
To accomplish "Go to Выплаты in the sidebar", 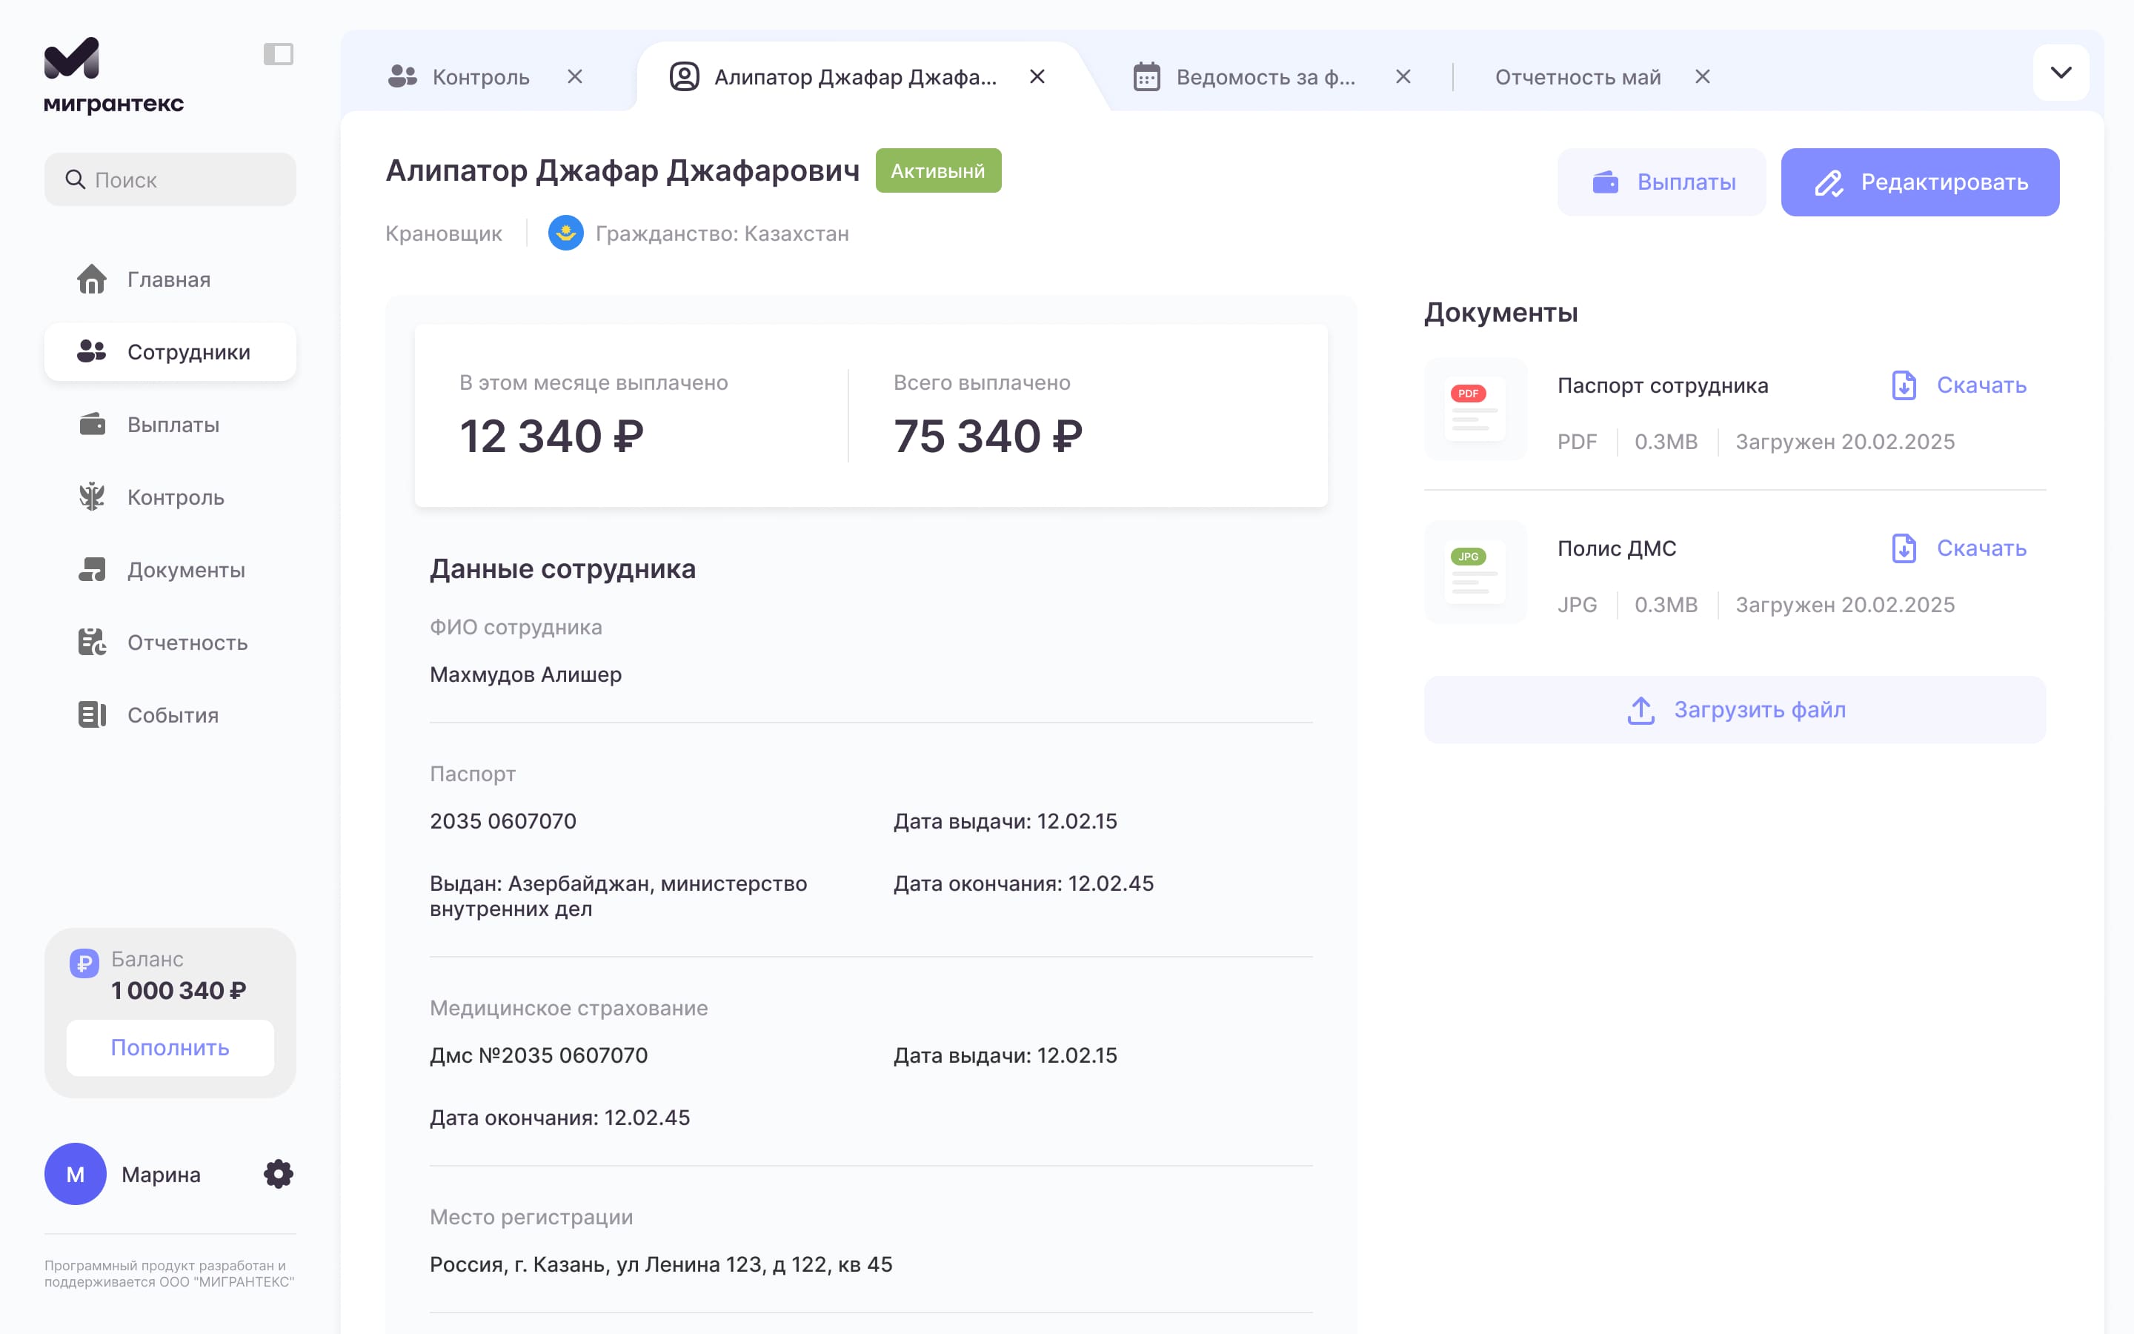I will [173, 425].
